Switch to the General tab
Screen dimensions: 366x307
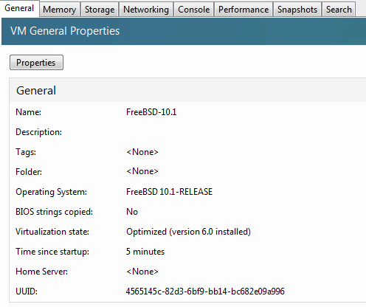click(x=19, y=8)
